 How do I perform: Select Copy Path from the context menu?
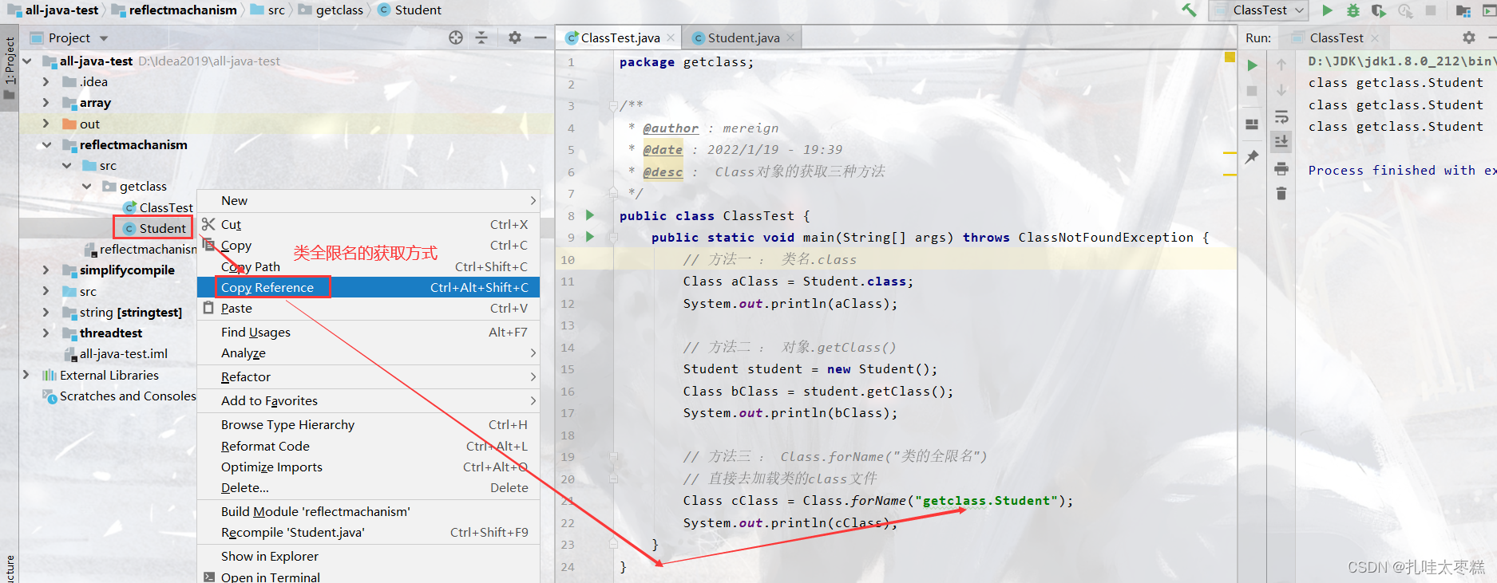pos(369,266)
